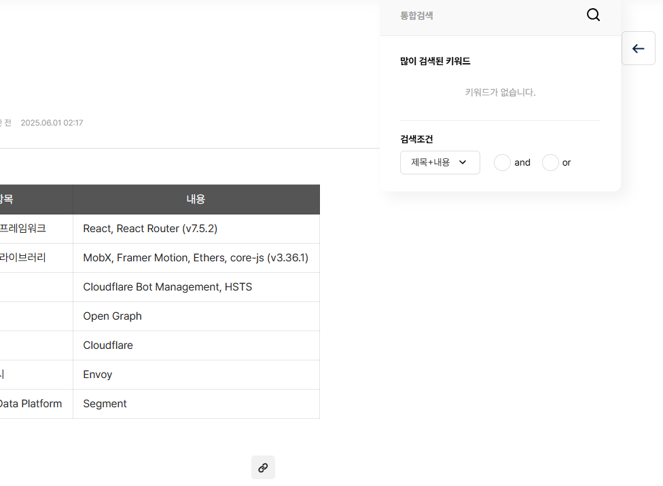
Task: Click the 많이 검색된 키워드 heading
Action: coord(435,61)
